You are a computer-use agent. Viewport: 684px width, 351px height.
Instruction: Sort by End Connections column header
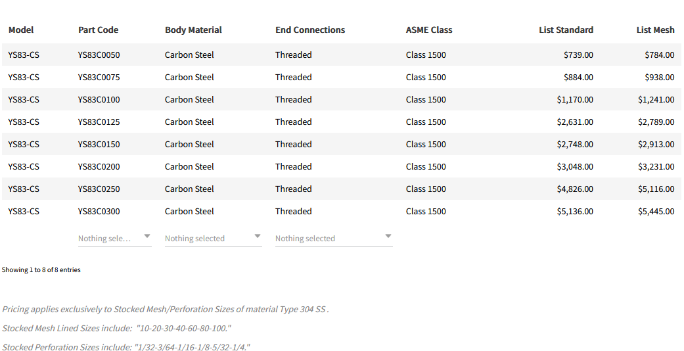(x=310, y=30)
